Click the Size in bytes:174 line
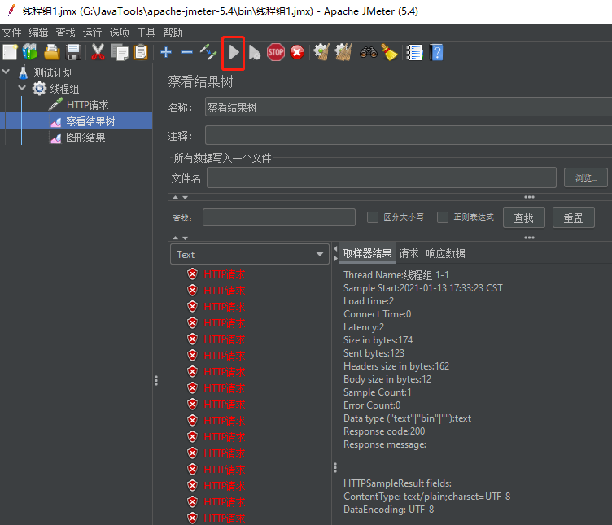 tap(378, 340)
